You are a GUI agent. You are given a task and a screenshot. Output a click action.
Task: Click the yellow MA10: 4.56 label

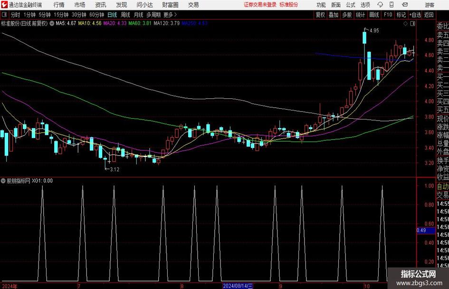click(90, 23)
